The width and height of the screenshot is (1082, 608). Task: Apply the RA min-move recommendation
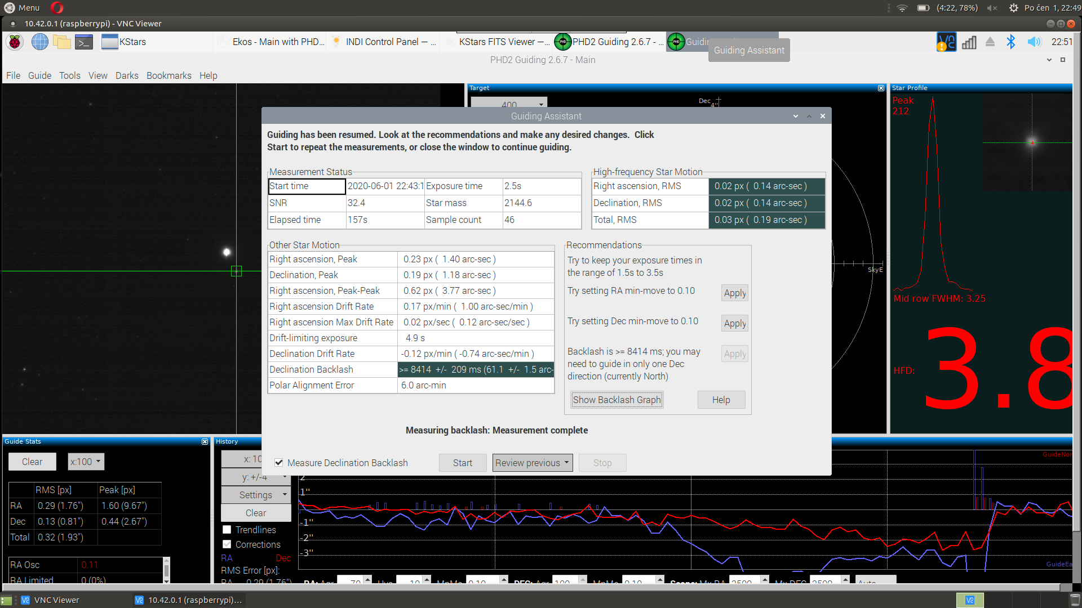(734, 293)
